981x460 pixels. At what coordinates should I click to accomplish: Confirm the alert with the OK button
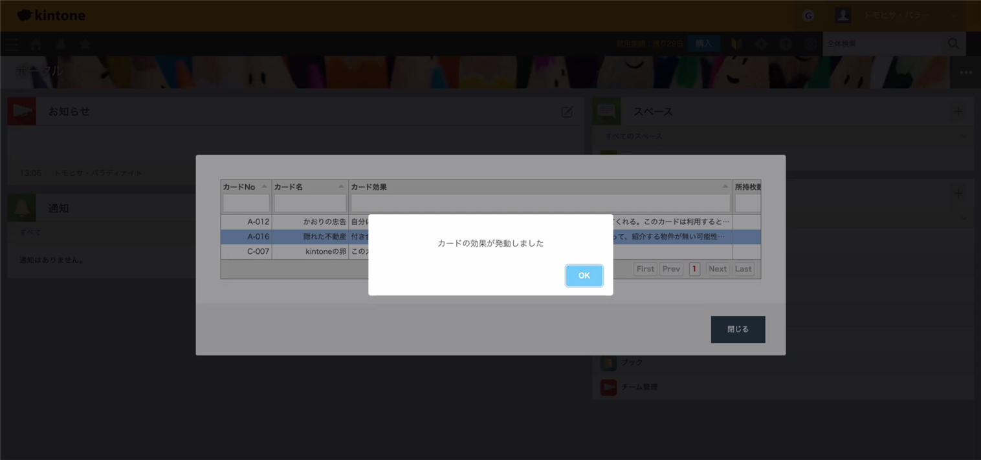[584, 276]
